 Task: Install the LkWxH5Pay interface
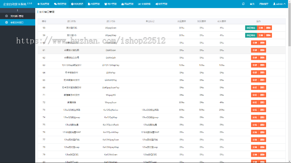[x=255, y=80]
